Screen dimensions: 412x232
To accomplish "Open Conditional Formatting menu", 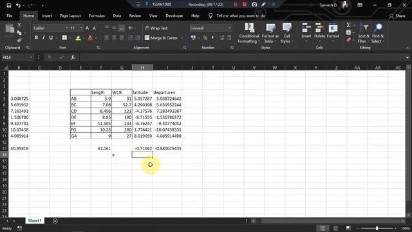I will (x=249, y=34).
